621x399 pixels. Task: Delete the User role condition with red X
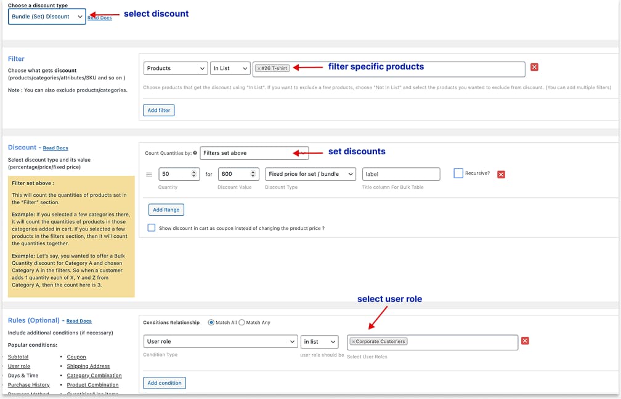[x=524, y=341]
